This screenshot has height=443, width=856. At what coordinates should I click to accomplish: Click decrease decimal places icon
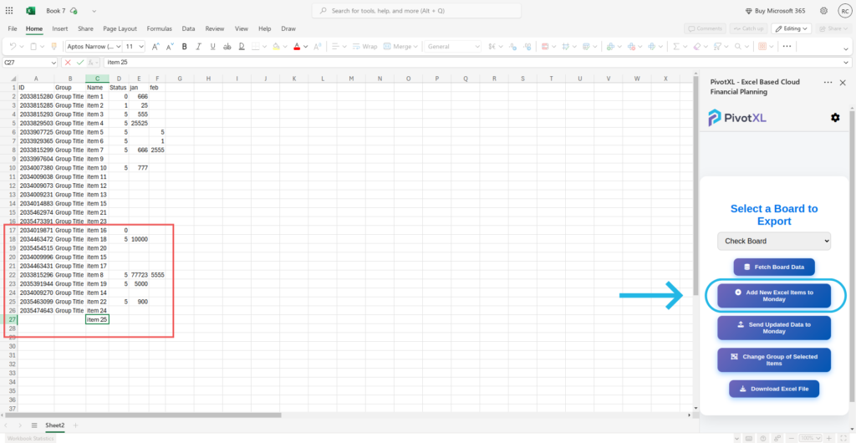[x=512, y=46]
